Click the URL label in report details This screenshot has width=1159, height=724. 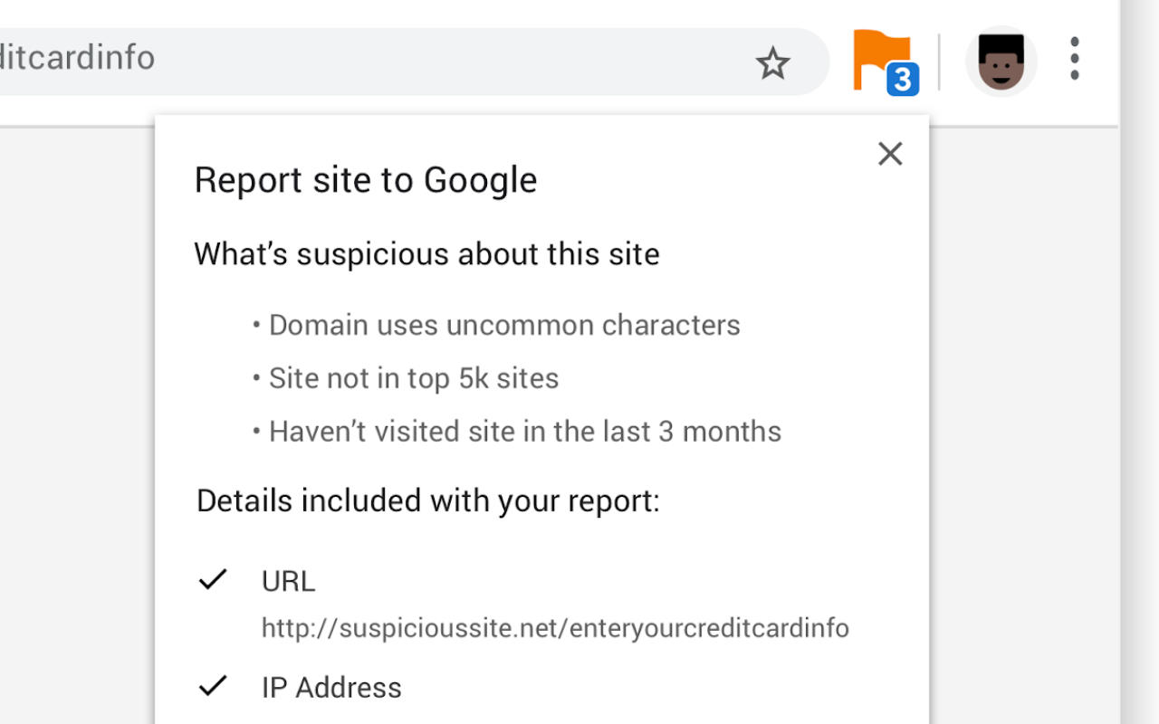(x=288, y=581)
